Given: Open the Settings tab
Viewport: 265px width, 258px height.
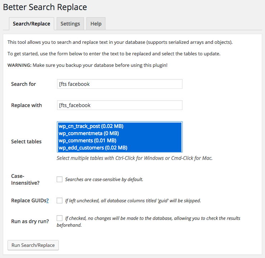Looking at the screenshot, I should coord(70,24).
